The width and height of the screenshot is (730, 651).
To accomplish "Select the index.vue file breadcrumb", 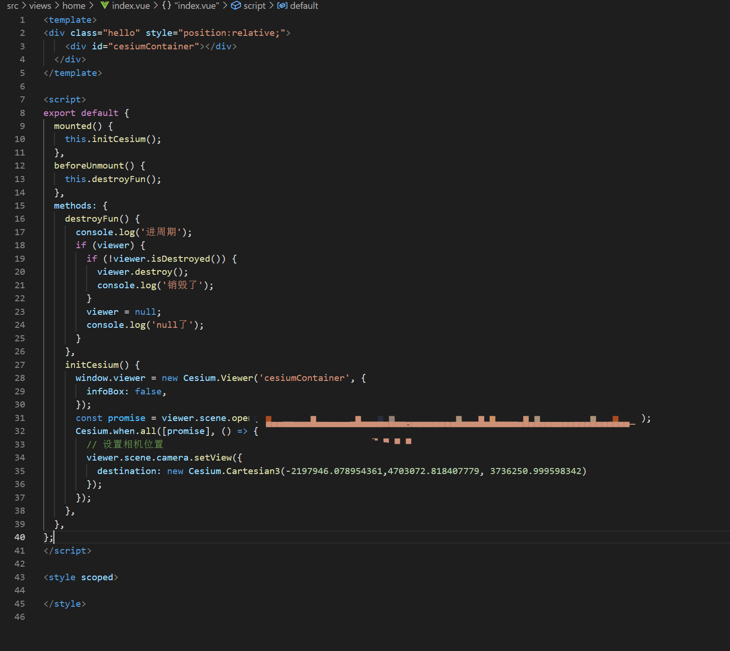I will pos(131,6).
